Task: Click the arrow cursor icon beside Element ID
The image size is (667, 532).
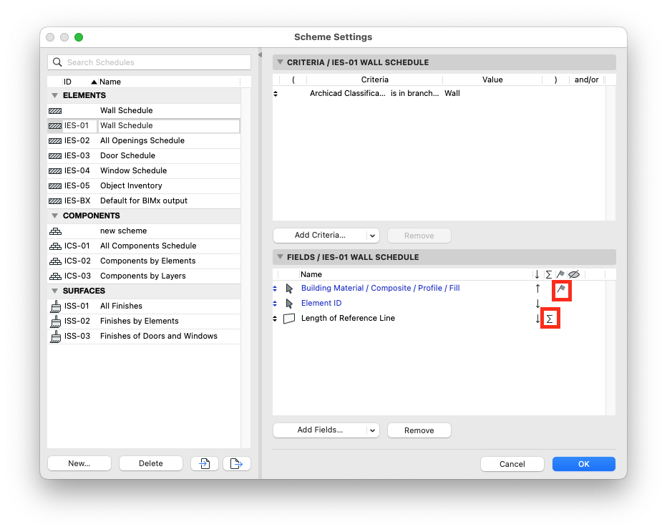Action: coord(289,304)
